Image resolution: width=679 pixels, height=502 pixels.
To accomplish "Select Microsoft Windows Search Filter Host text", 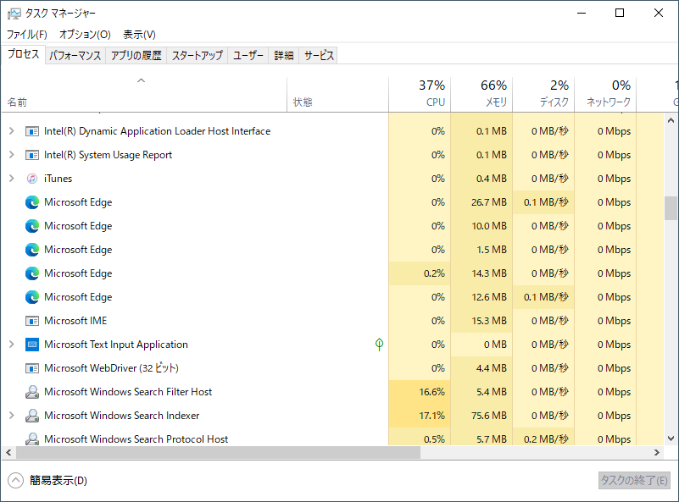I will click(128, 392).
